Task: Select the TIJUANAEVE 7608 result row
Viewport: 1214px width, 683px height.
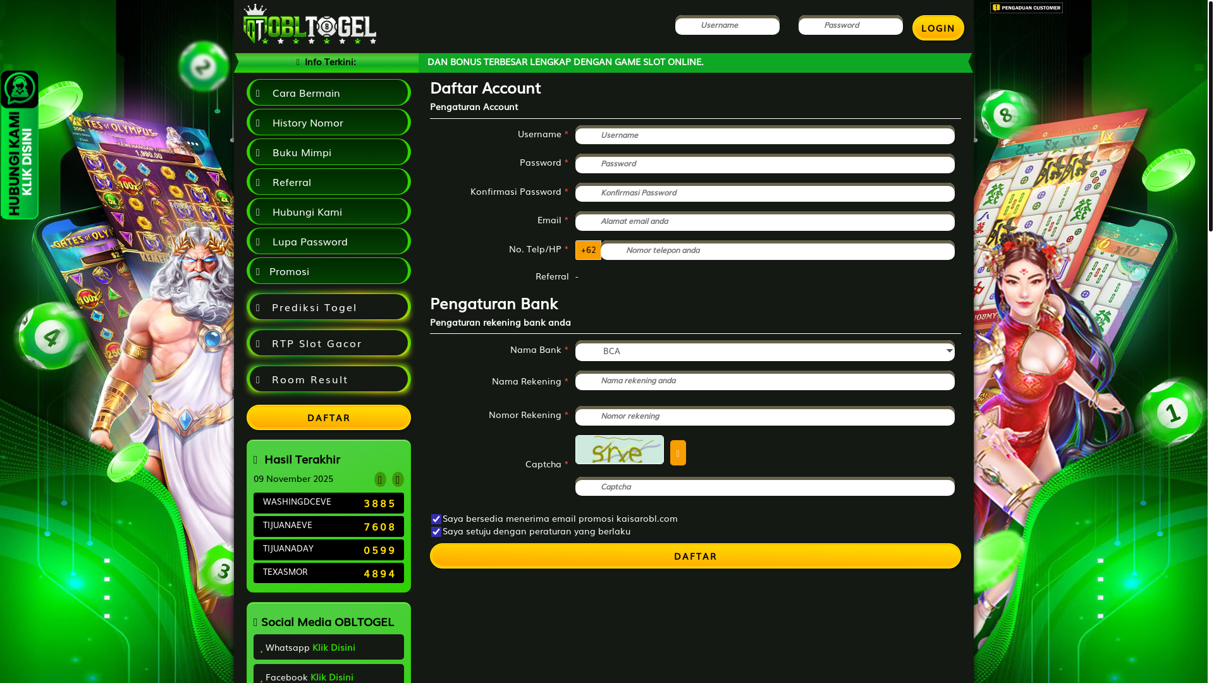Action: click(x=329, y=526)
